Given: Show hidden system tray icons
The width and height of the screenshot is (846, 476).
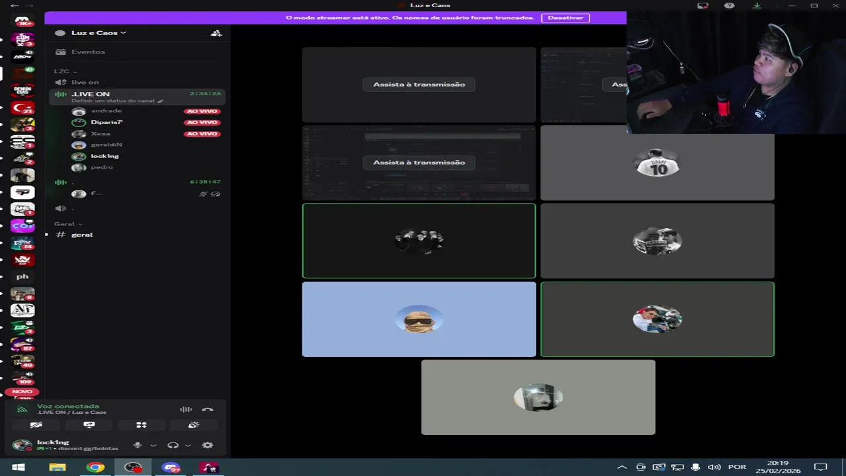Looking at the screenshot, I should pos(621,467).
